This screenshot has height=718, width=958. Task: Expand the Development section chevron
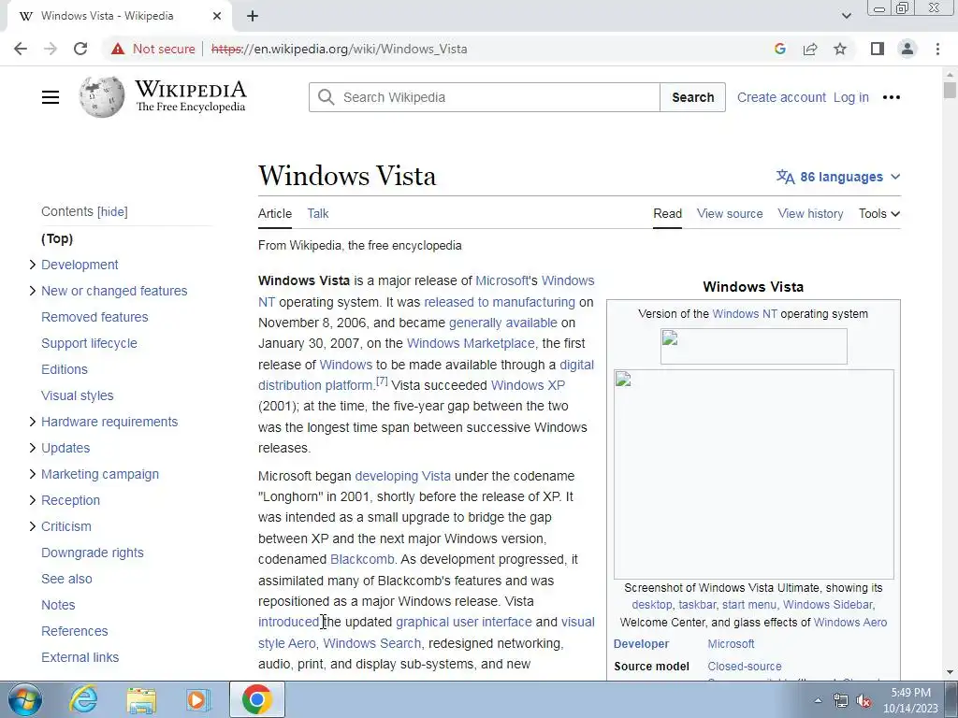[x=33, y=265]
